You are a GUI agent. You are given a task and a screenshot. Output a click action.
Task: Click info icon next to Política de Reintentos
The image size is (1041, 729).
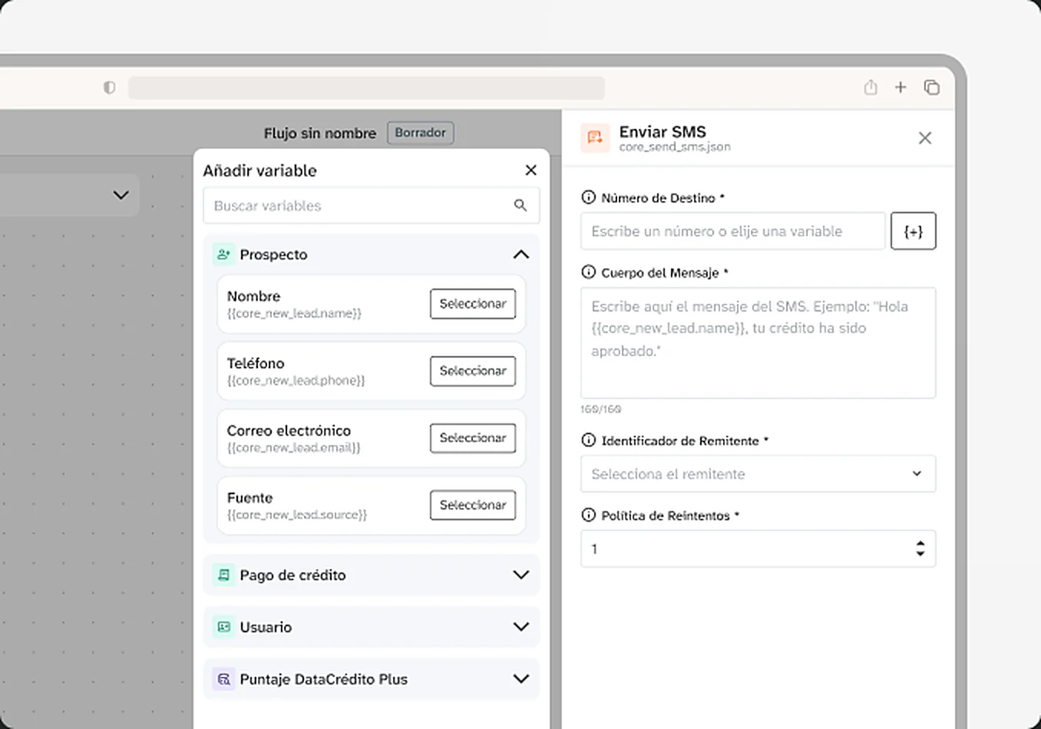589,515
